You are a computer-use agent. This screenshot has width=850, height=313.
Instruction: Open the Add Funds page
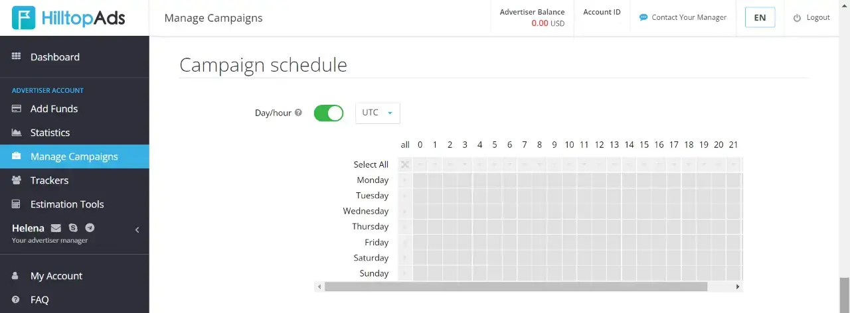(54, 109)
